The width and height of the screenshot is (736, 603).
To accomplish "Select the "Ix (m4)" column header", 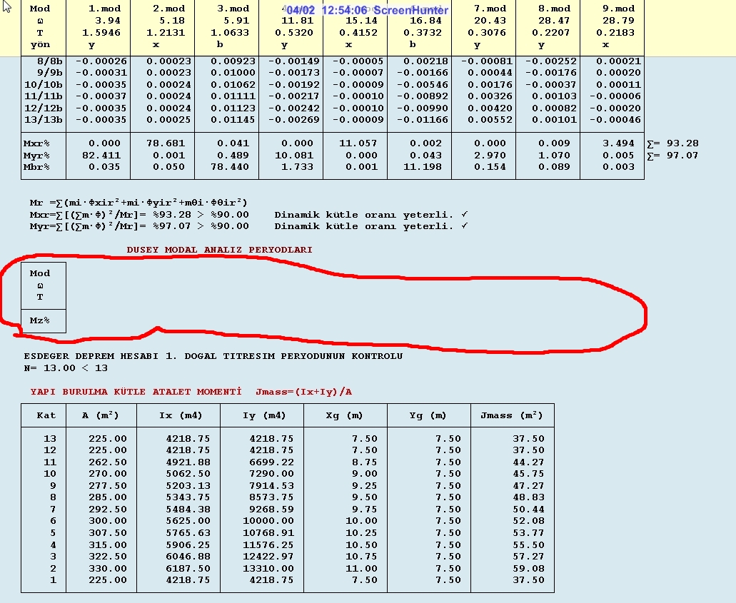I will click(x=179, y=415).
